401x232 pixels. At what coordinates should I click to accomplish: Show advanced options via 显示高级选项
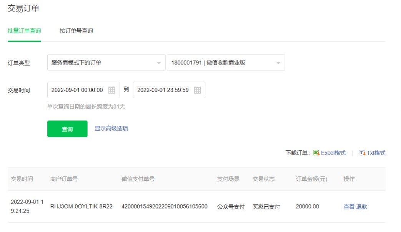click(111, 128)
